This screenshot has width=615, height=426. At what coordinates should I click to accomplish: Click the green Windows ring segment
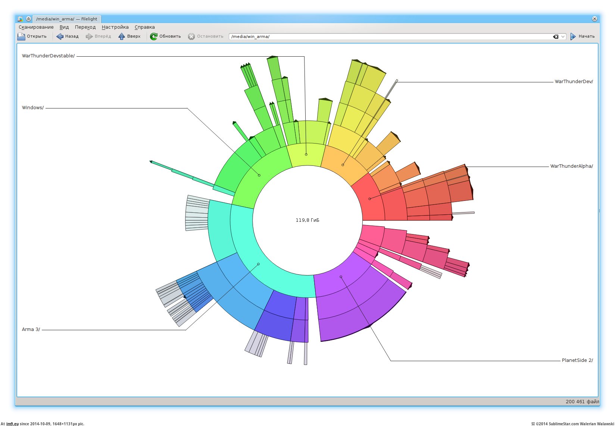[x=259, y=175]
